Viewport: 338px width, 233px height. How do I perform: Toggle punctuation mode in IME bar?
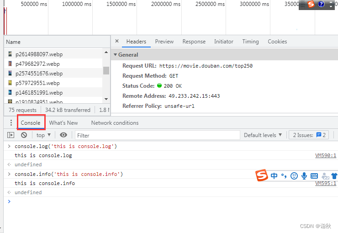pos(284,176)
